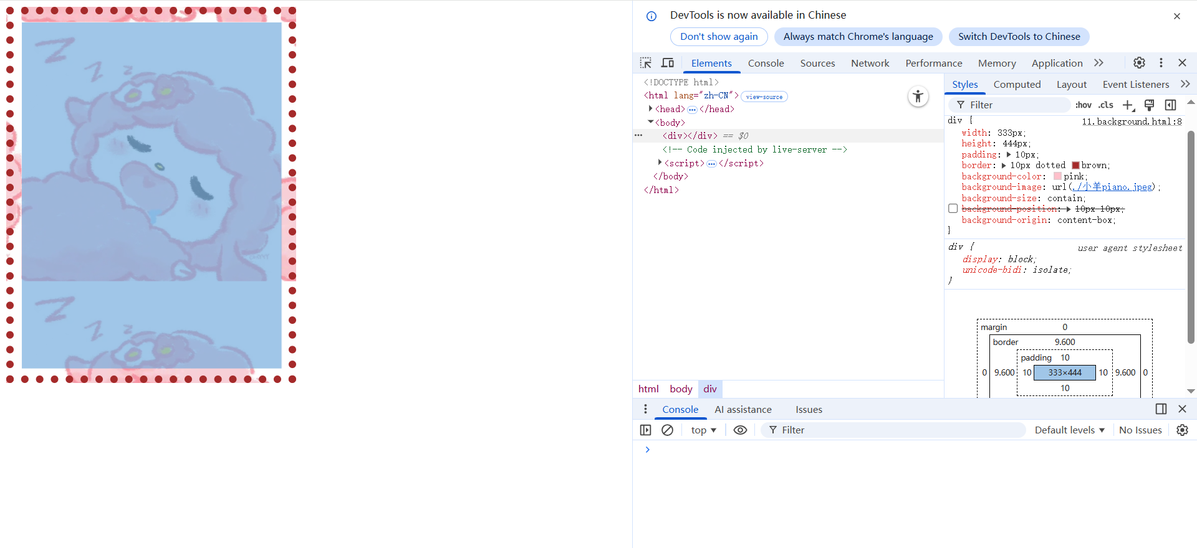The image size is (1197, 548).
Task: Select the Elements tab
Action: click(x=711, y=63)
